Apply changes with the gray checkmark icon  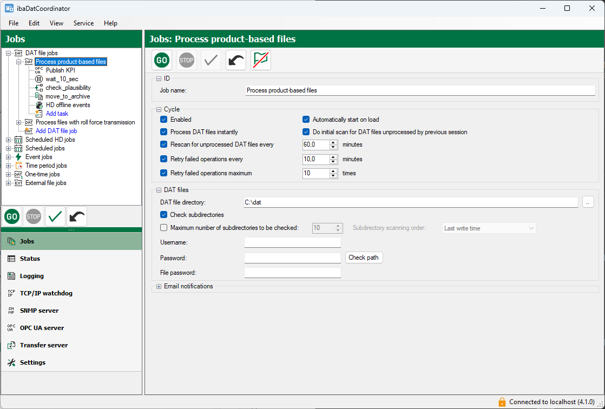(x=211, y=60)
